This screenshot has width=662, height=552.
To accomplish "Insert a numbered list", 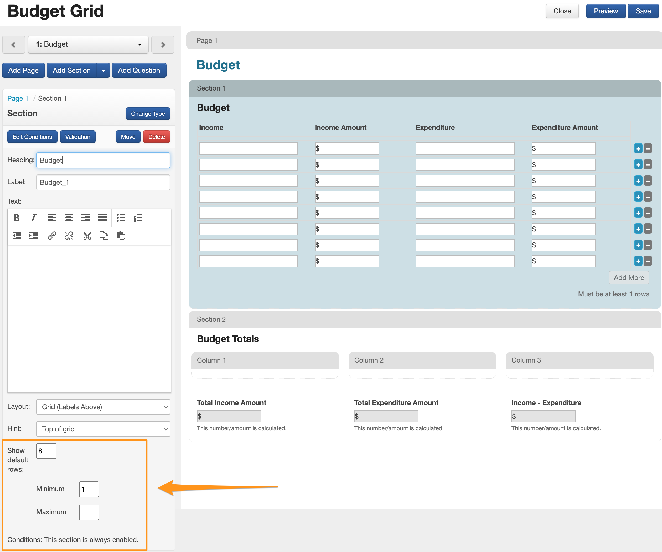I will [x=138, y=218].
